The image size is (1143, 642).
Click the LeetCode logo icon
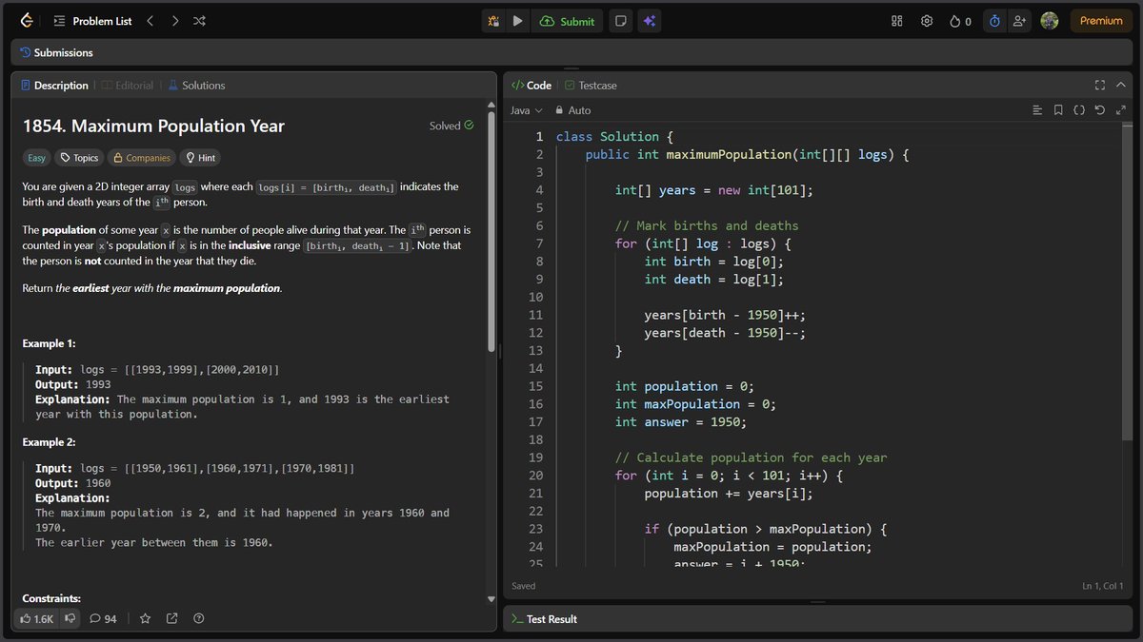click(27, 20)
